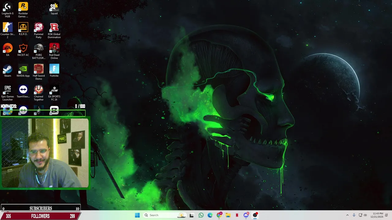Open RISK Global Domination shortcut
392x220 pixels.
point(54,31)
